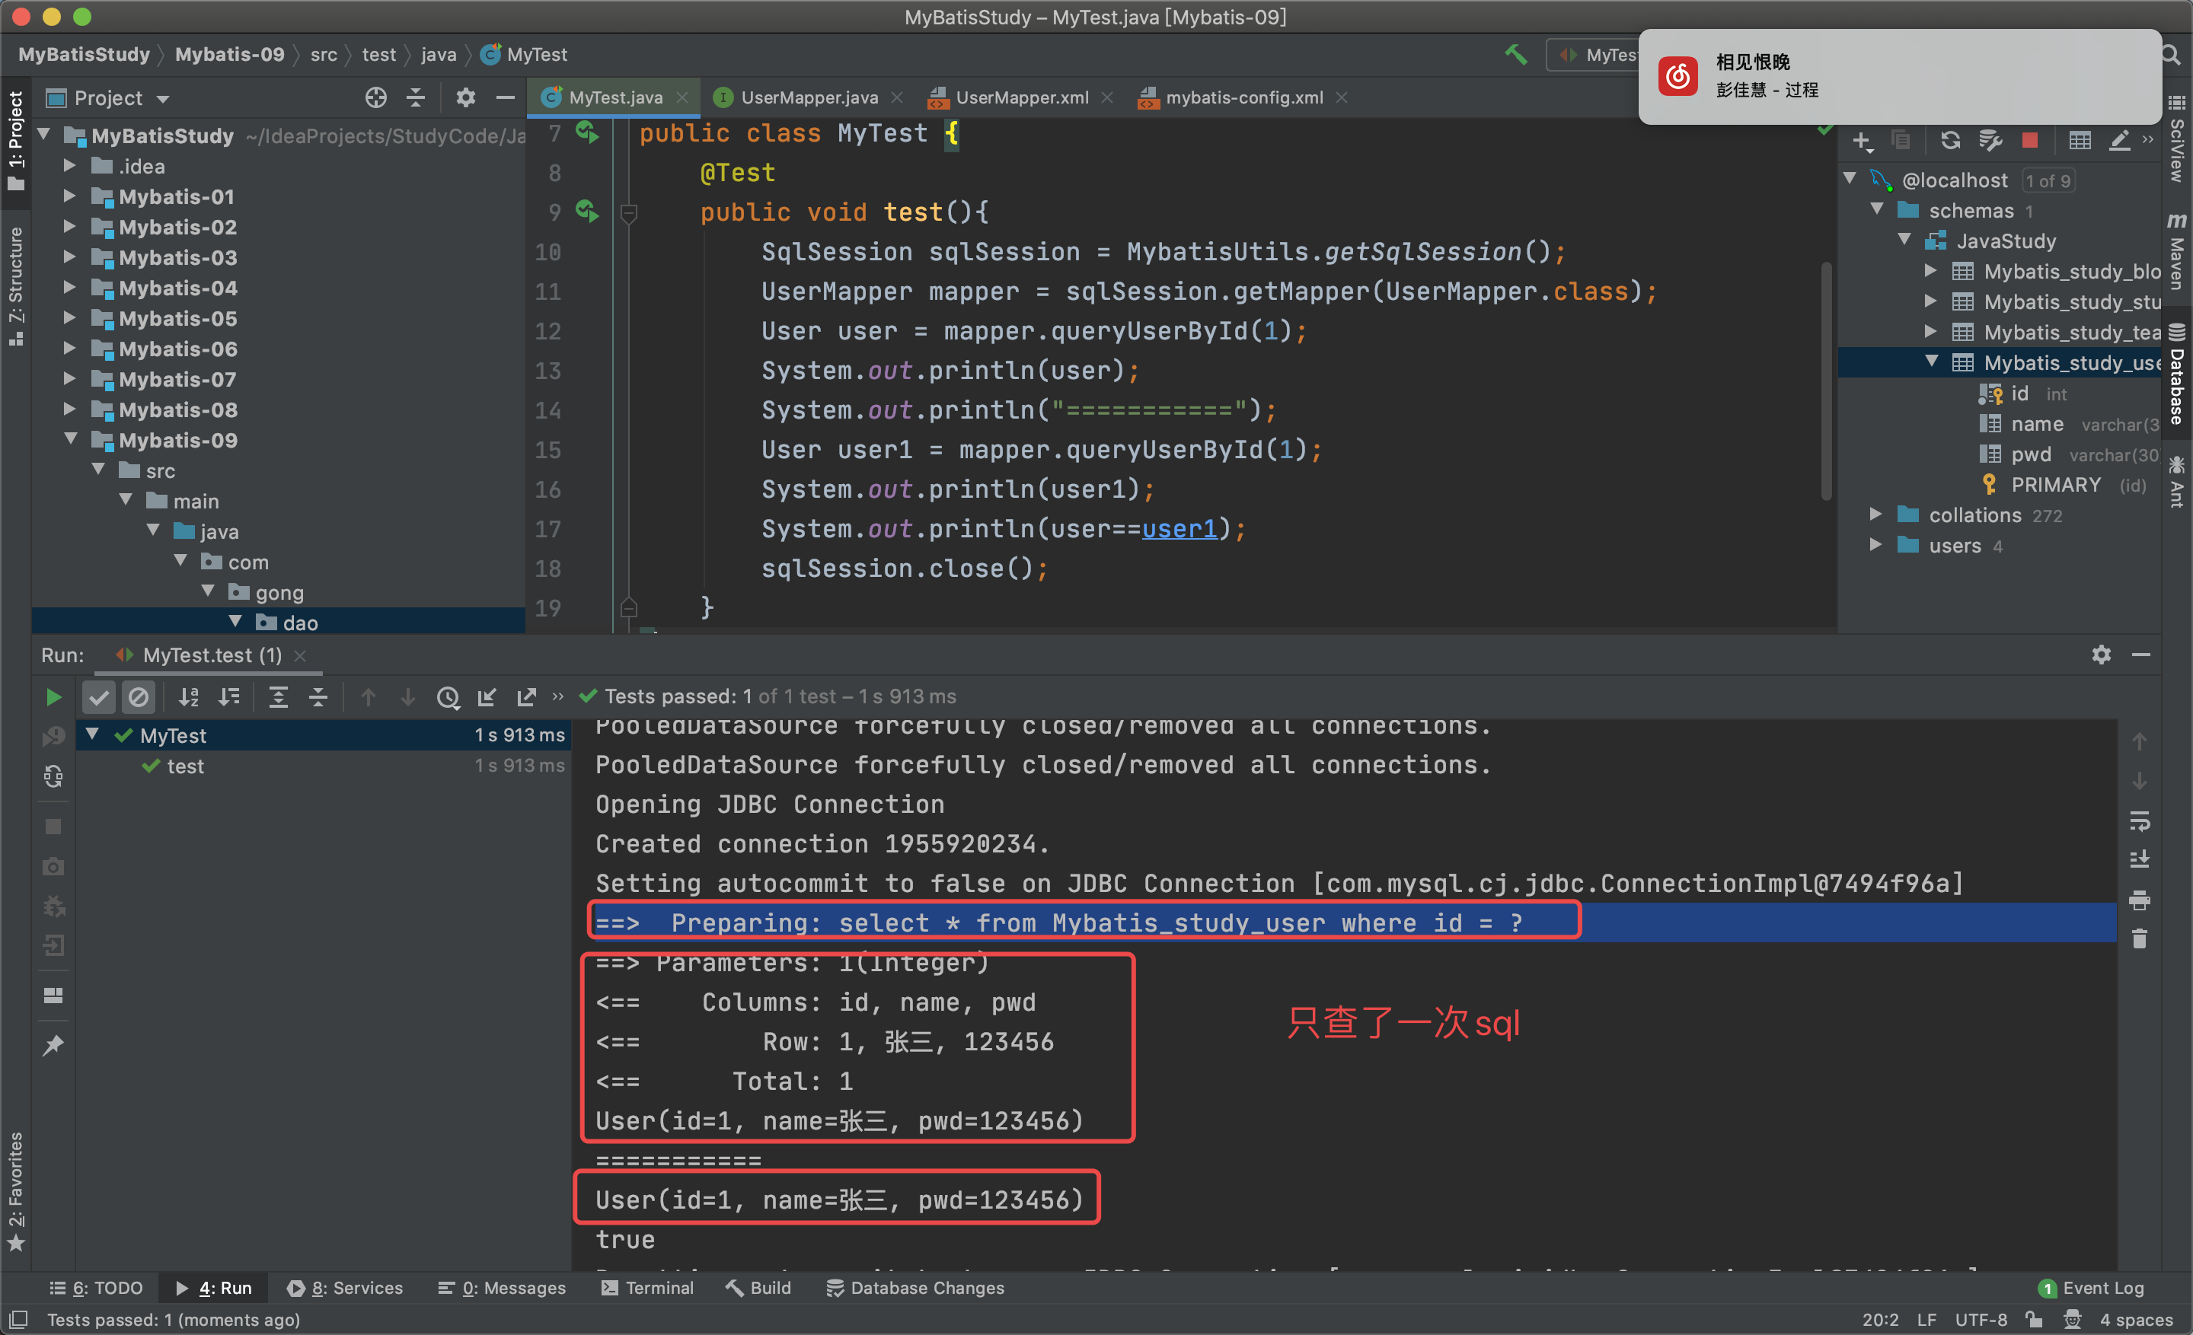Click editor vertical scrollbar thumb
Screen dimensions: 2193x1335
pyautogui.click(x=1825, y=382)
